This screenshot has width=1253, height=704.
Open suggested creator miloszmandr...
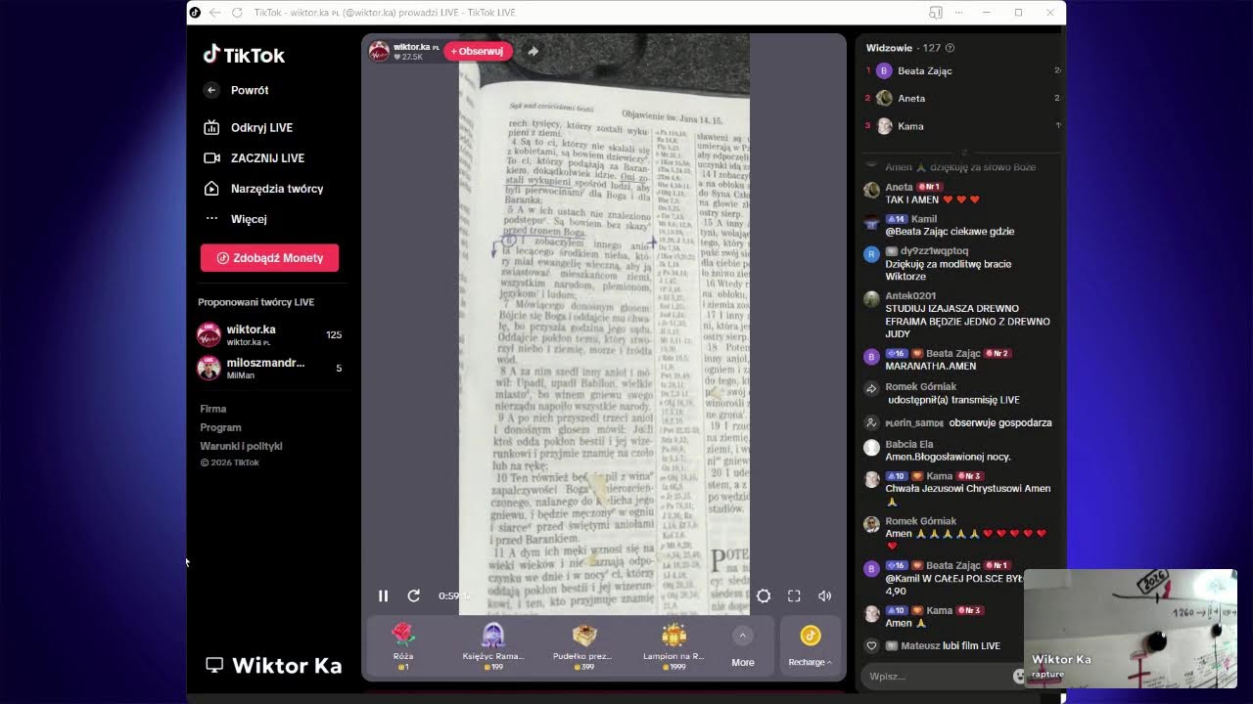click(269, 368)
